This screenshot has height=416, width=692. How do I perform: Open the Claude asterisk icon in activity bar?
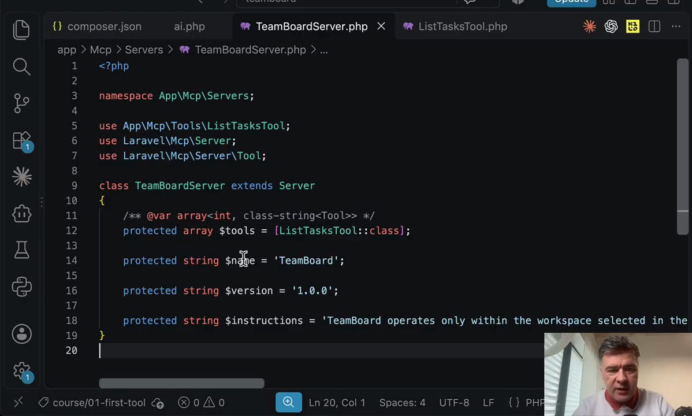click(21, 177)
